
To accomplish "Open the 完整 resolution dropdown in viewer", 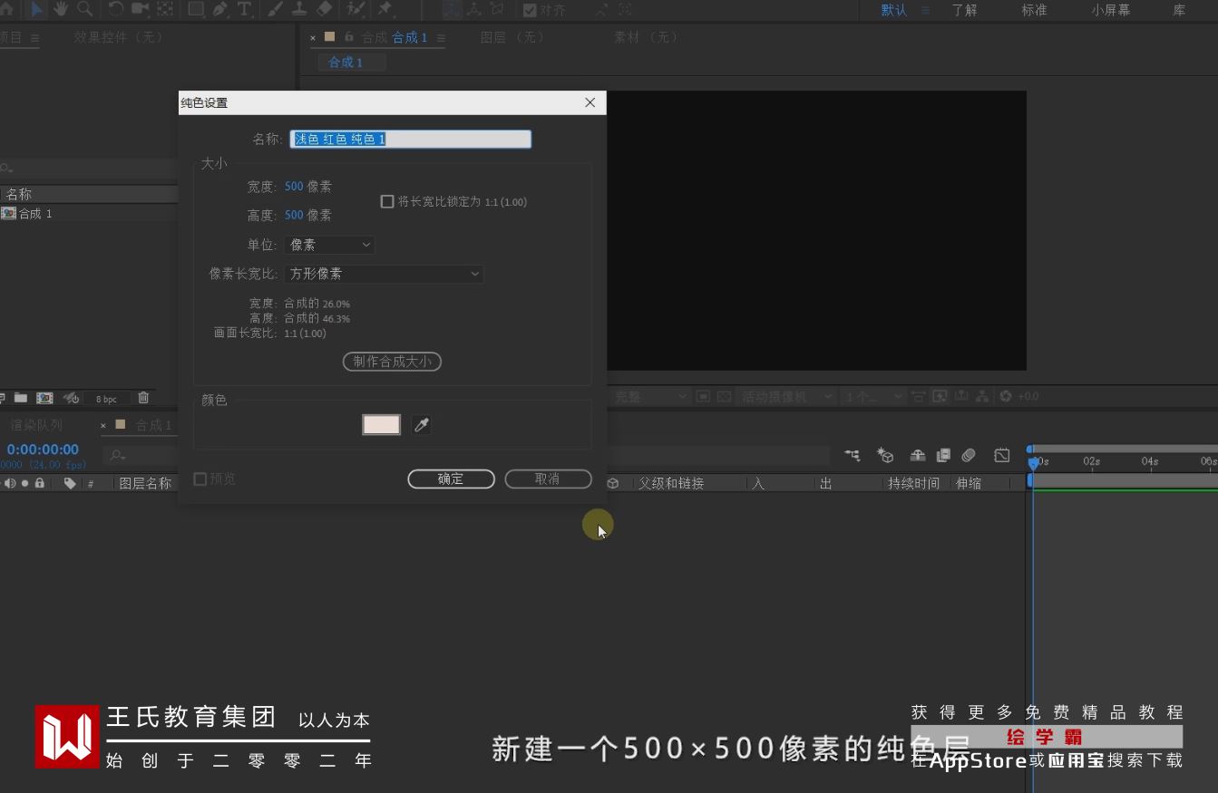I will point(650,396).
